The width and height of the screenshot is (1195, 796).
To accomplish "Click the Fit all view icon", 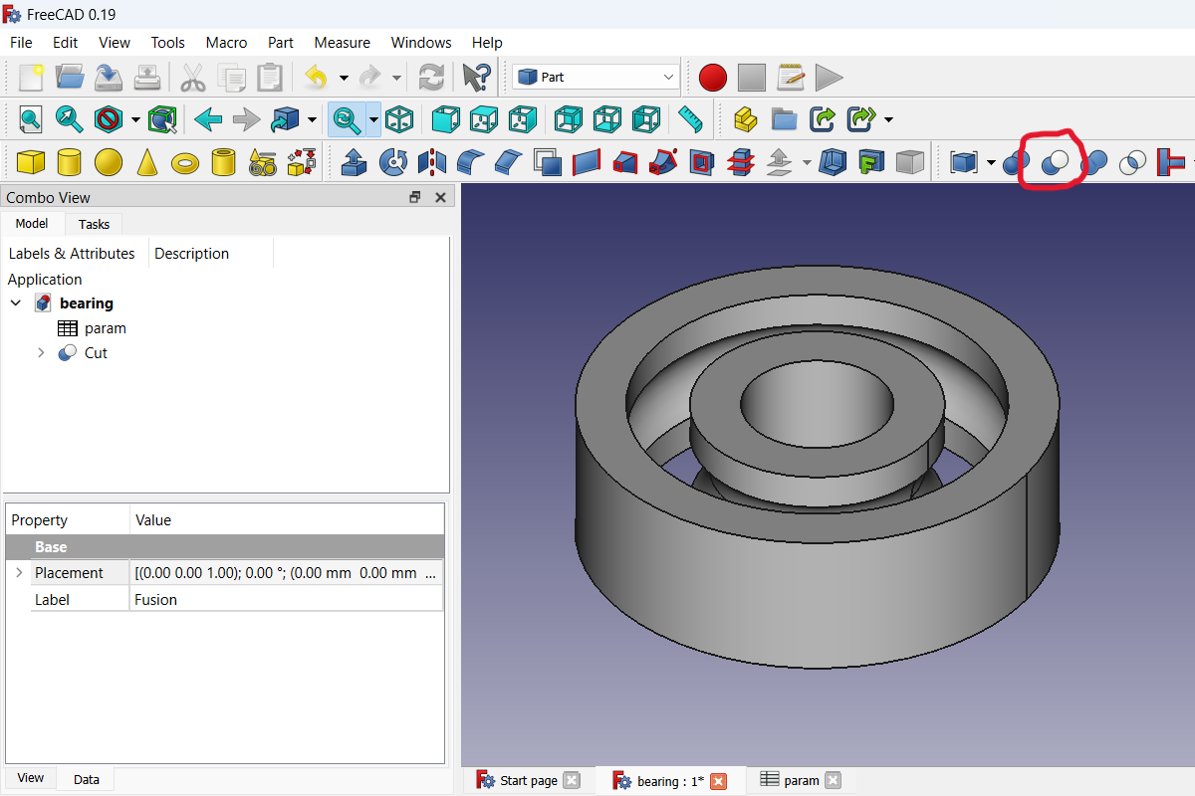I will [31, 119].
